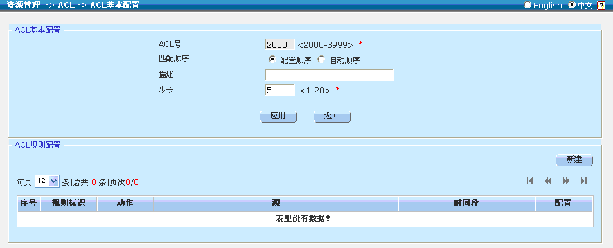Click the 时间段 column header
The width and height of the screenshot is (613, 248).
coord(466,204)
